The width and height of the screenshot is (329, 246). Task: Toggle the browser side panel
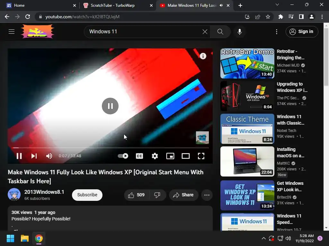pos(301,17)
